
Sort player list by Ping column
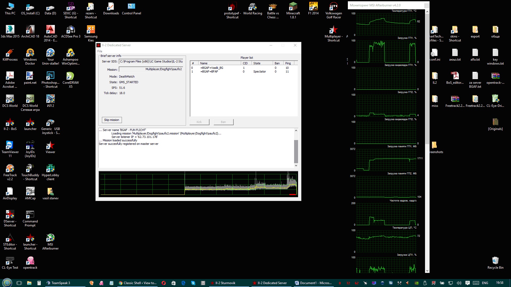click(289, 63)
